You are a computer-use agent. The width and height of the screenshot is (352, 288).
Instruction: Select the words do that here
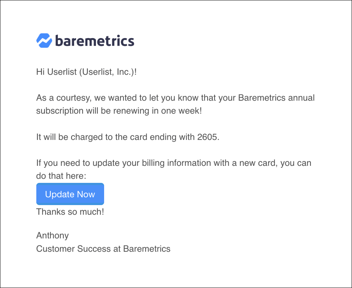coord(59,176)
